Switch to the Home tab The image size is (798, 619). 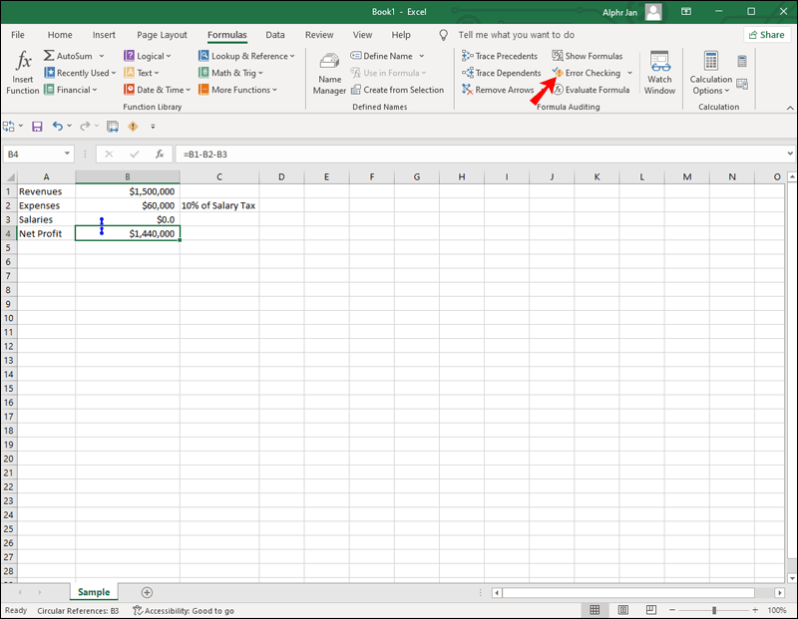coord(60,35)
